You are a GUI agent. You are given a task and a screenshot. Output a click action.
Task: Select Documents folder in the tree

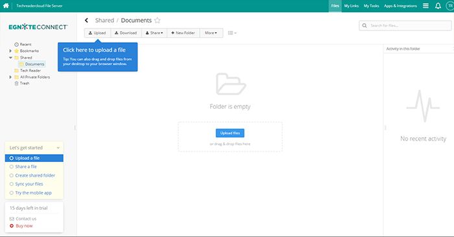click(x=32, y=64)
